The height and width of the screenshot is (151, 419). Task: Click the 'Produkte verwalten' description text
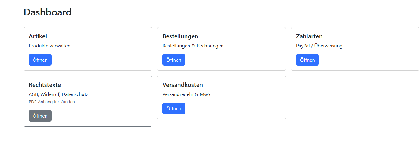(50, 46)
